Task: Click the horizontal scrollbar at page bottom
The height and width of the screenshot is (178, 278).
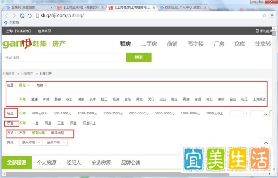Action: (x=118, y=174)
